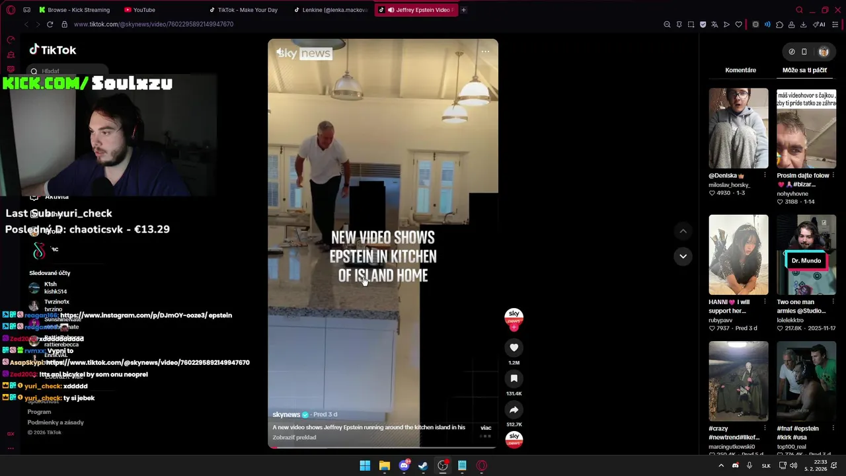Open the browser downloads icon
This screenshot has width=846, height=476.
(803, 24)
